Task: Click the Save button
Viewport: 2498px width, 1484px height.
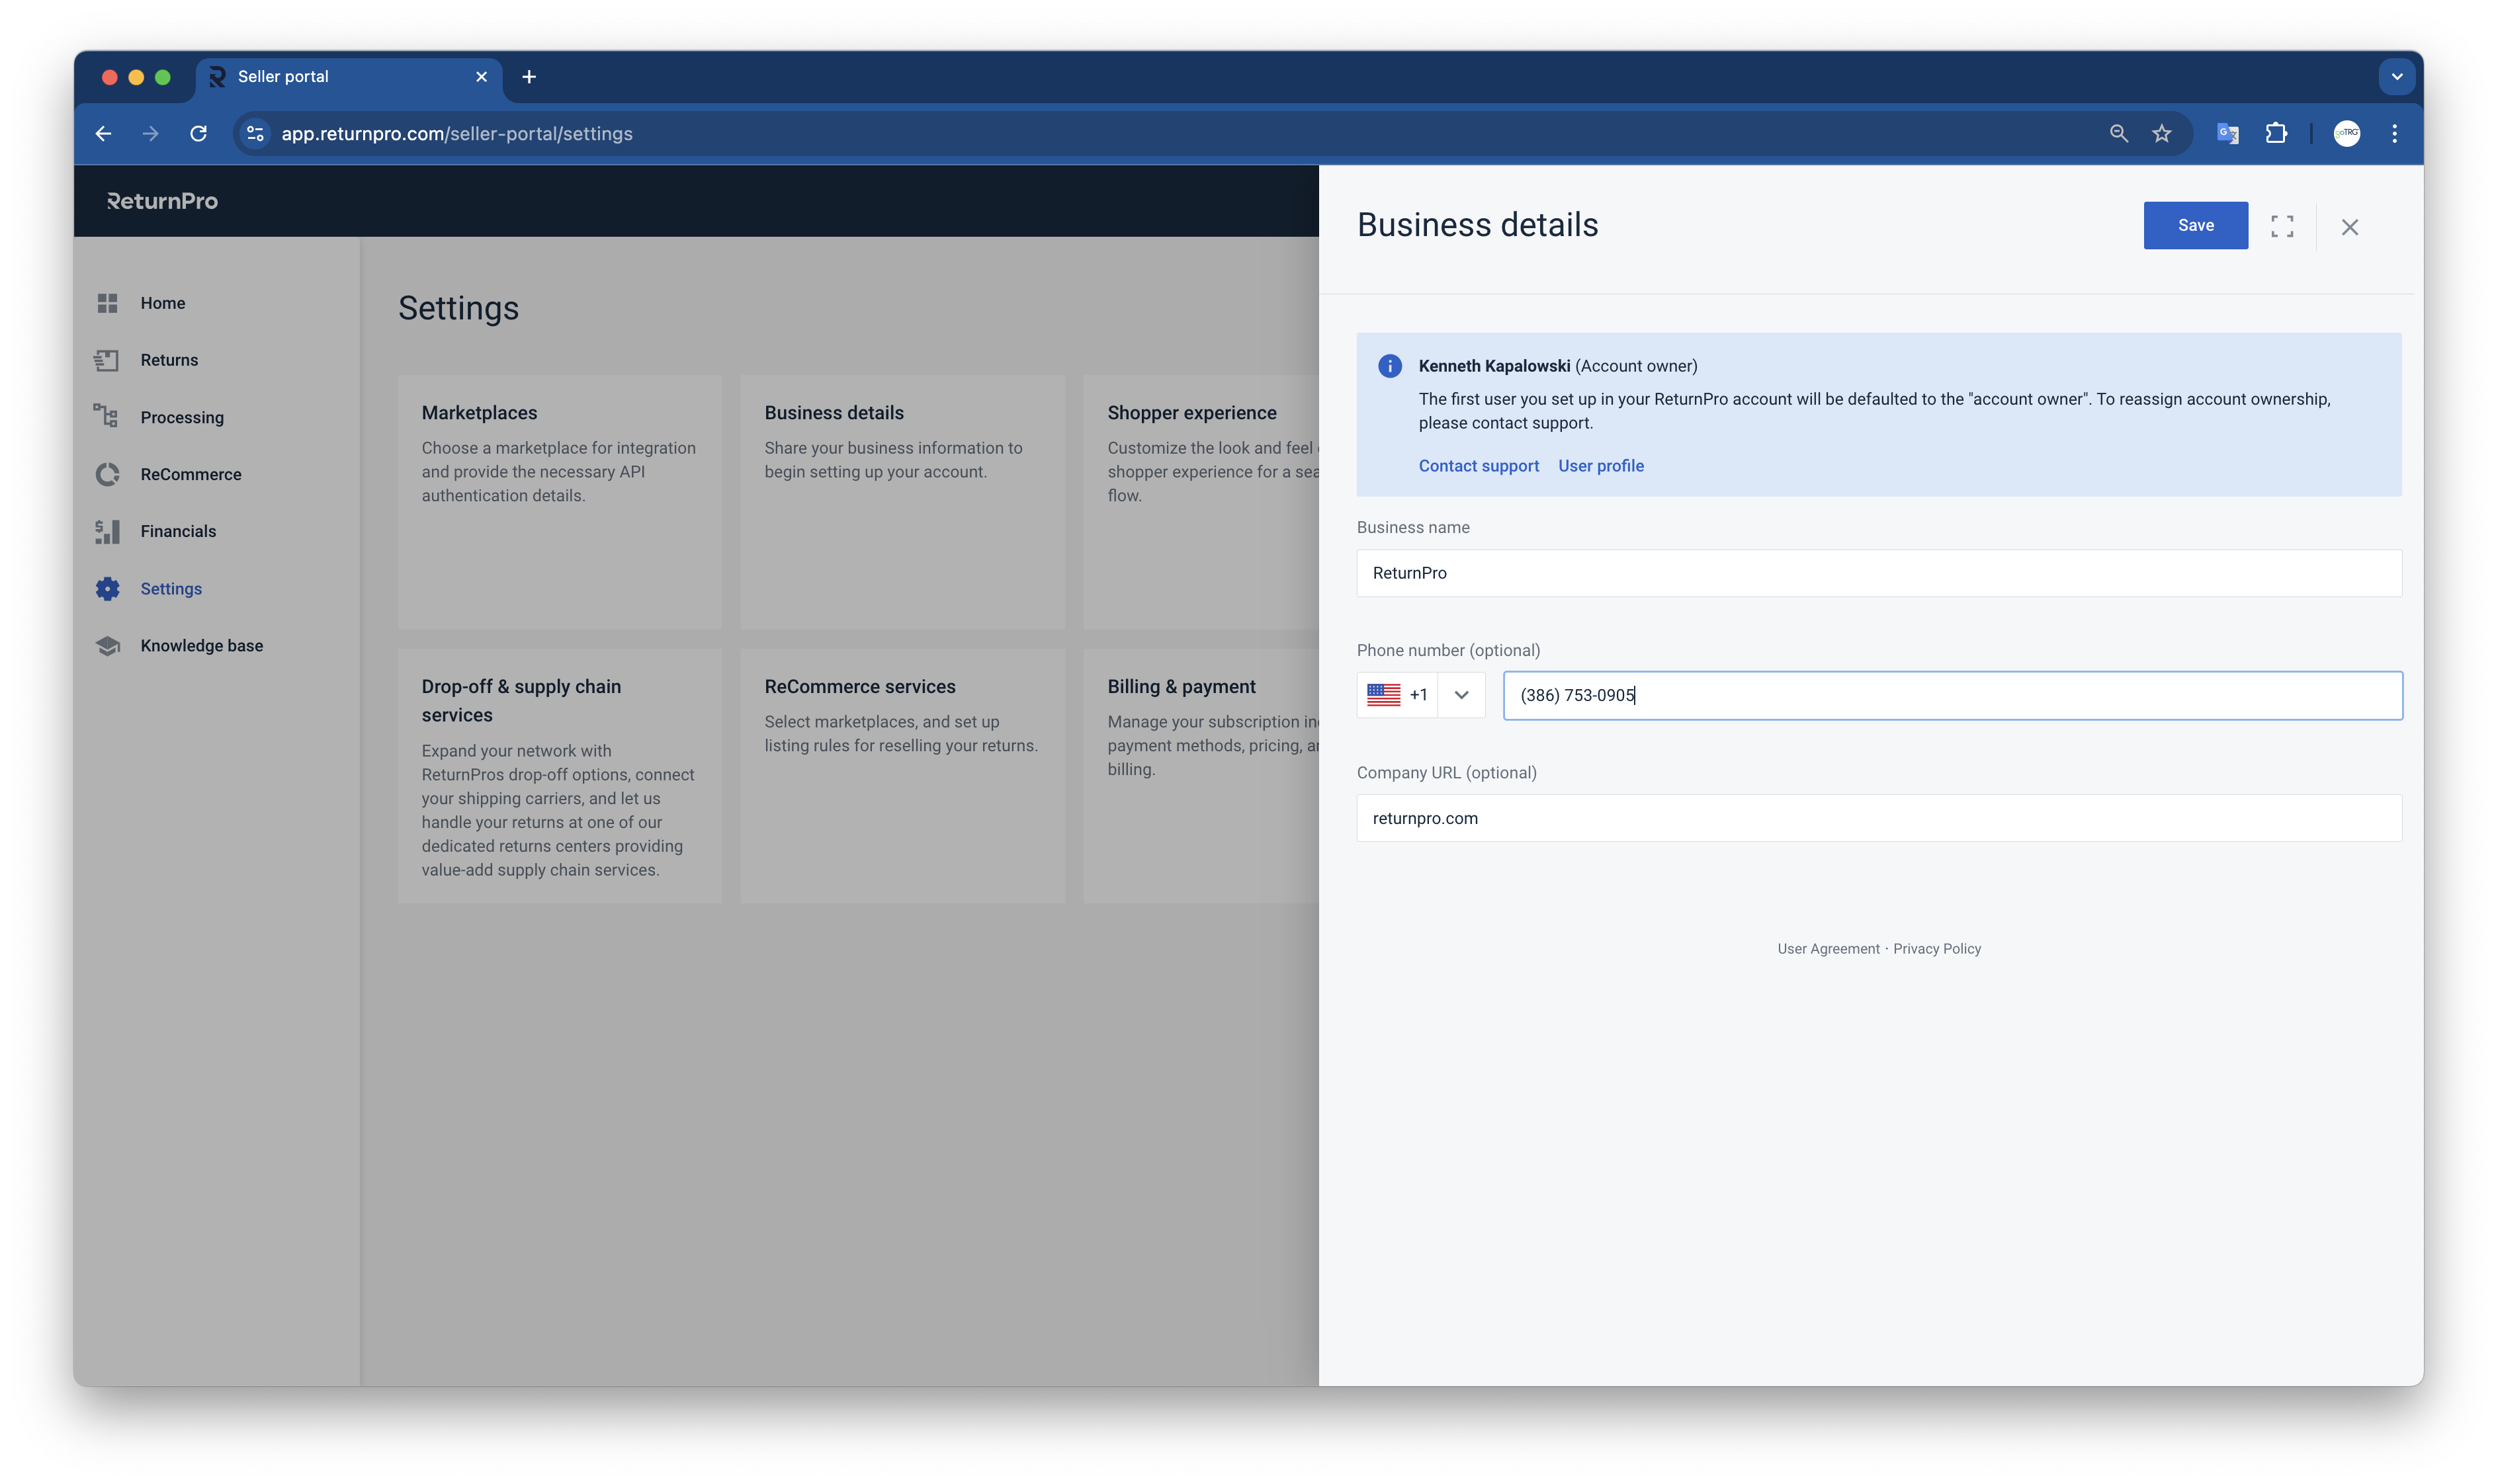Action: tap(2195, 226)
